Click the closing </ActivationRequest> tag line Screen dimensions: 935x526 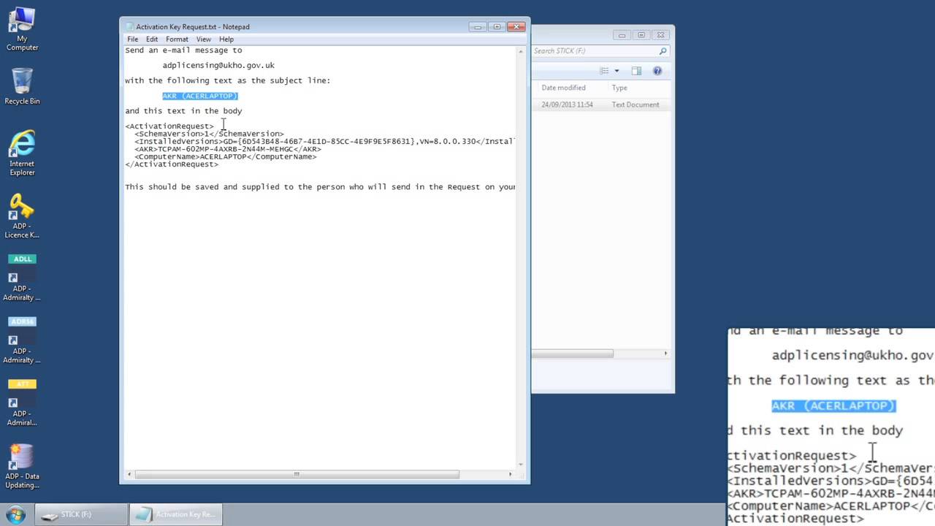click(172, 164)
